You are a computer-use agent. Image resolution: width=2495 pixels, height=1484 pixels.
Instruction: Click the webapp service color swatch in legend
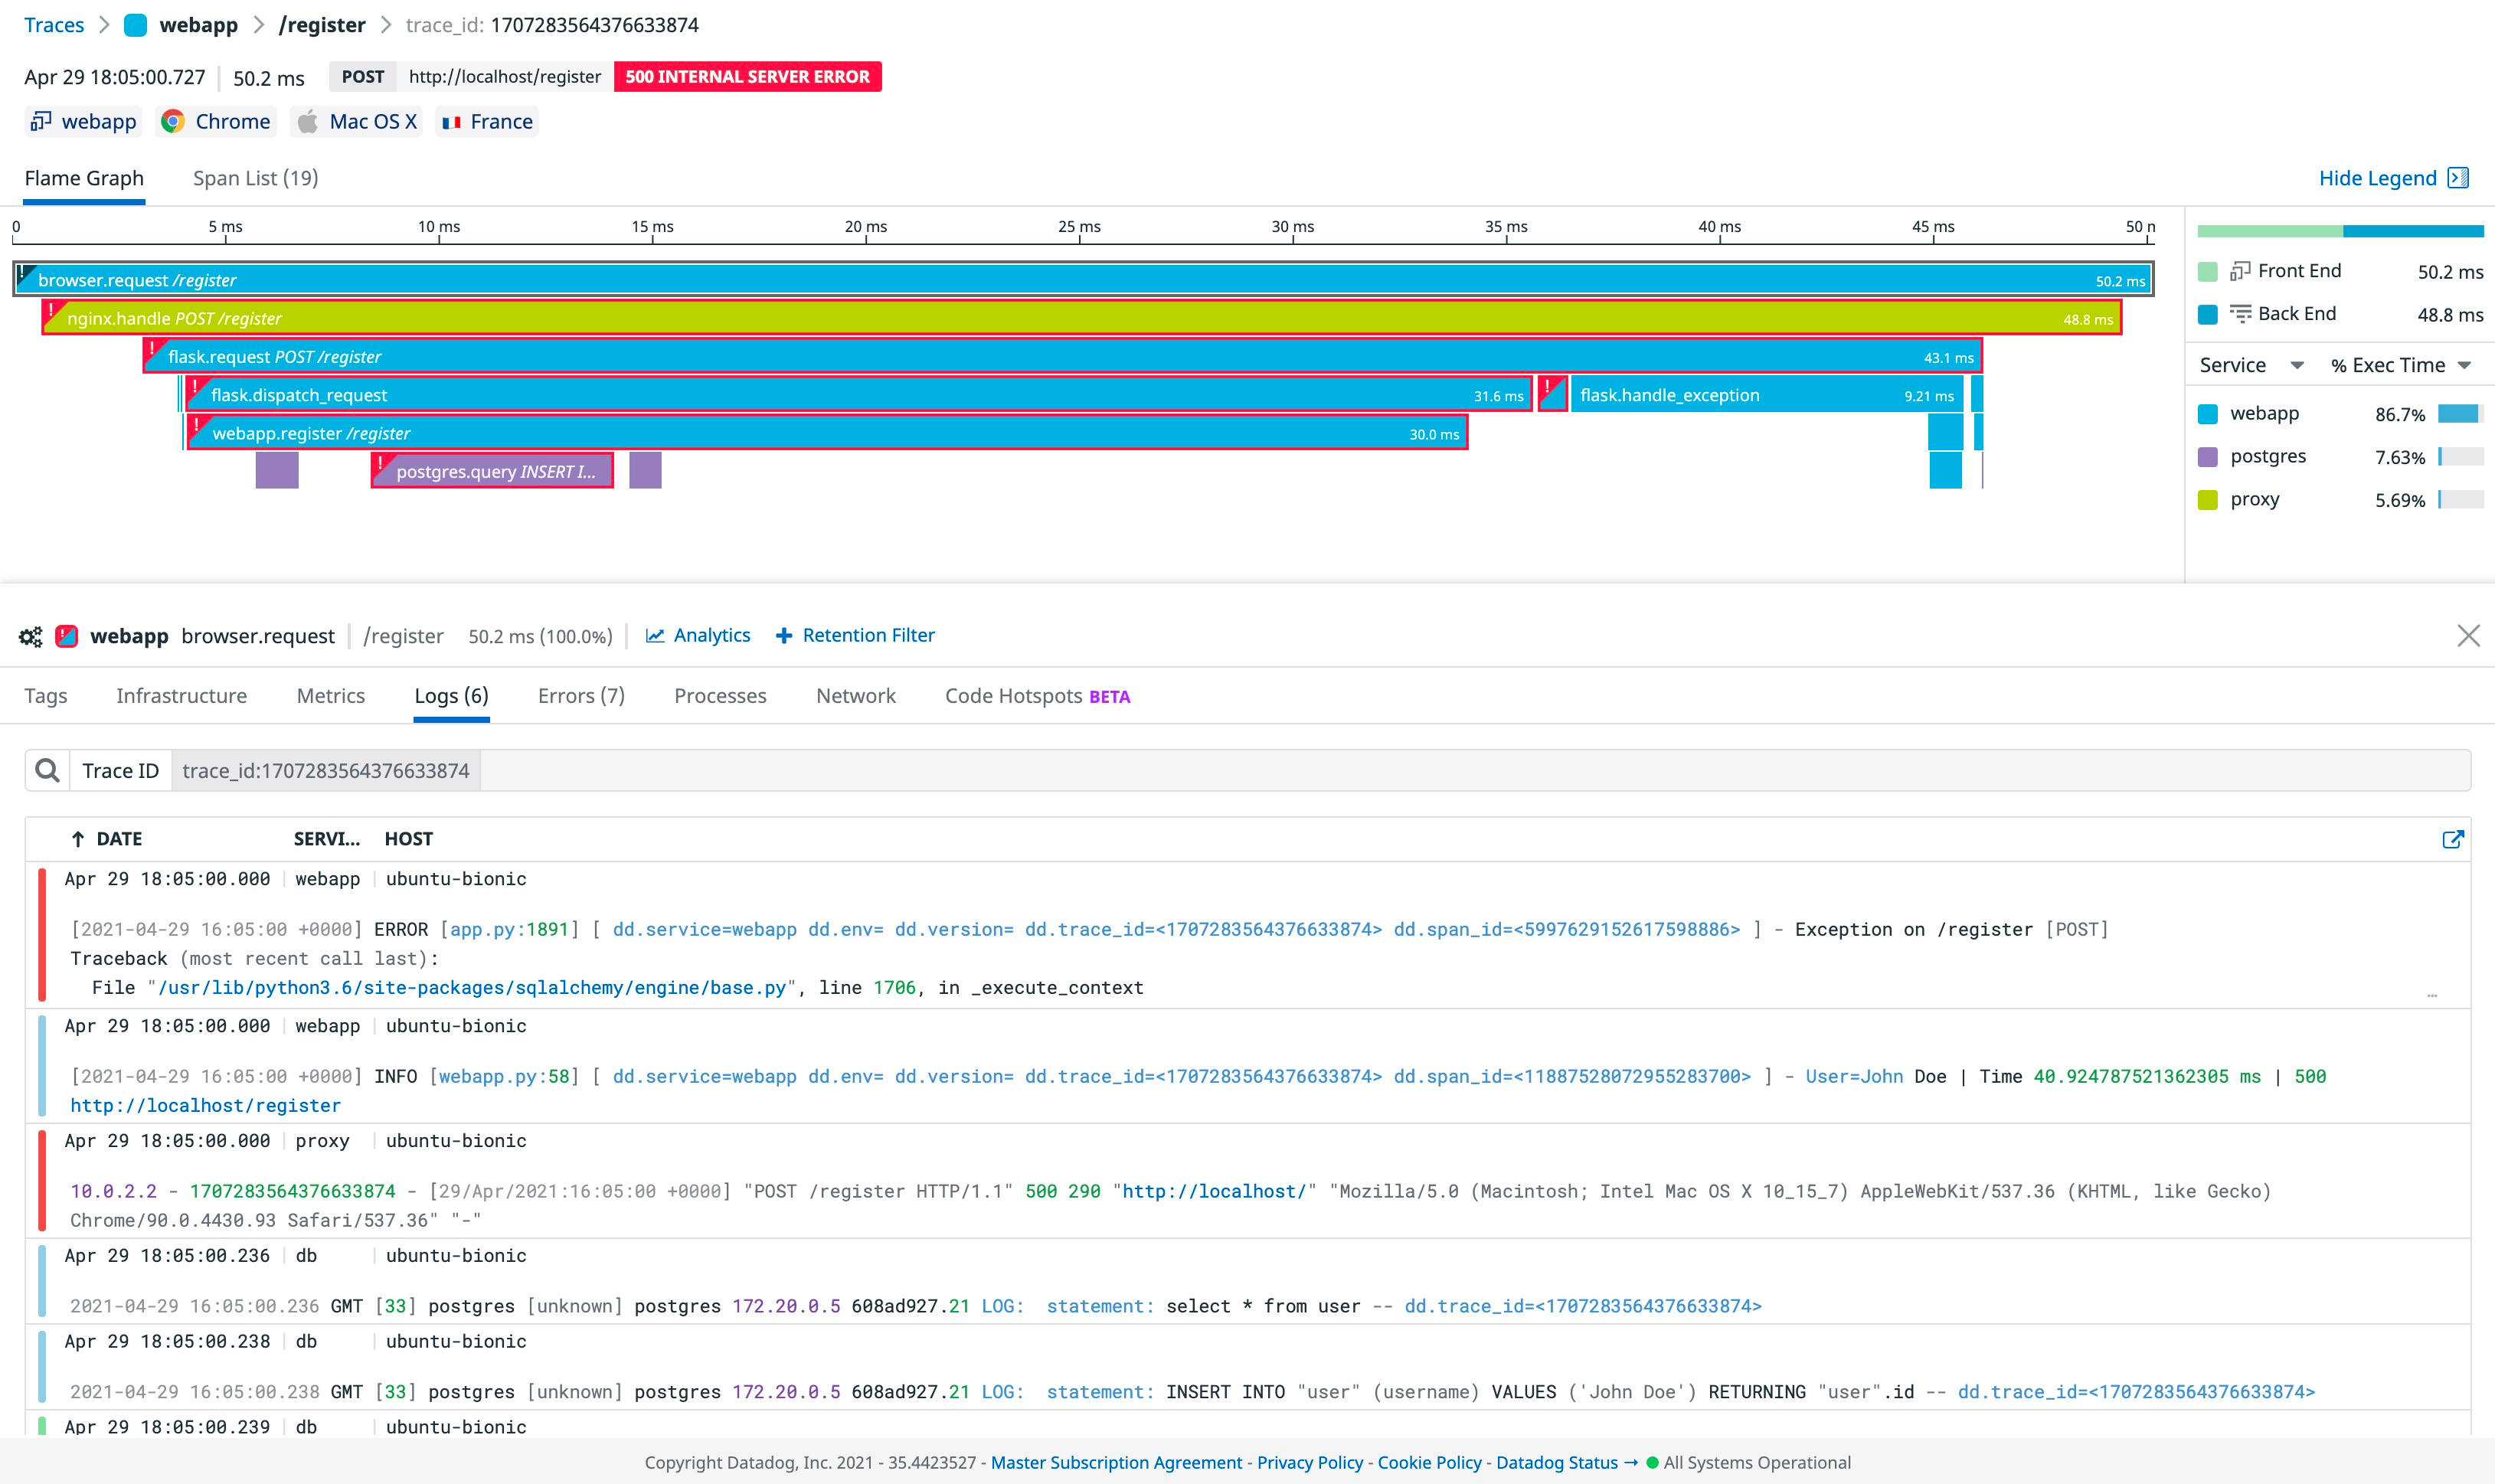click(x=2208, y=414)
